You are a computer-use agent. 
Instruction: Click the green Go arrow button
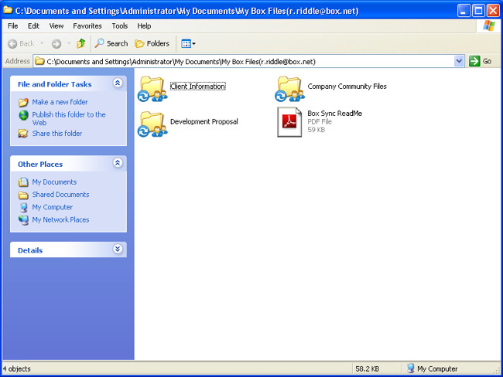tap(474, 61)
